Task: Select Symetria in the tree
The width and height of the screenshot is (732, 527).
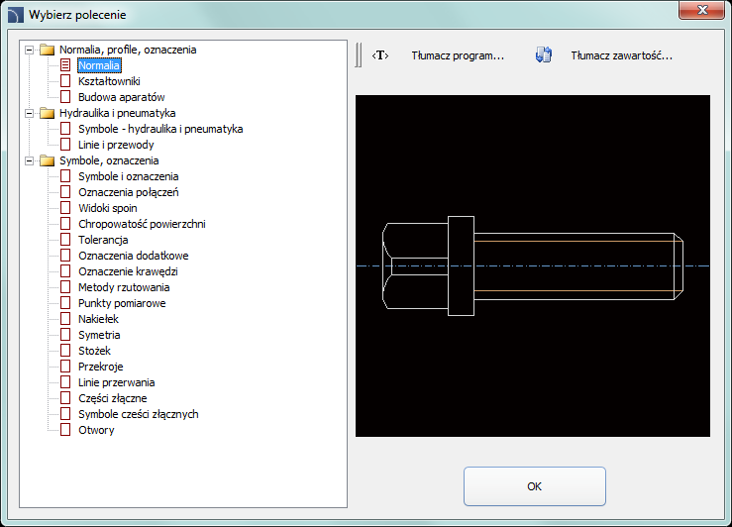Action: coord(99,335)
